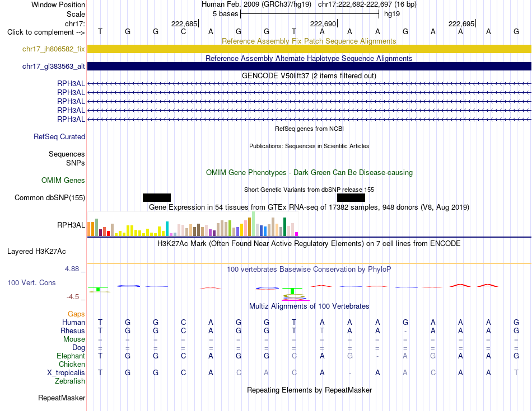Screen dimensions: 532x411
Task: Open the Reference Assembly Fix Patch Sequence Alignments title
Action: click(x=309, y=41)
